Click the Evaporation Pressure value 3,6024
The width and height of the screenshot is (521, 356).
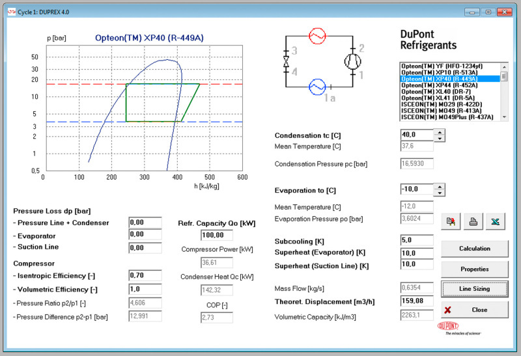(417, 218)
